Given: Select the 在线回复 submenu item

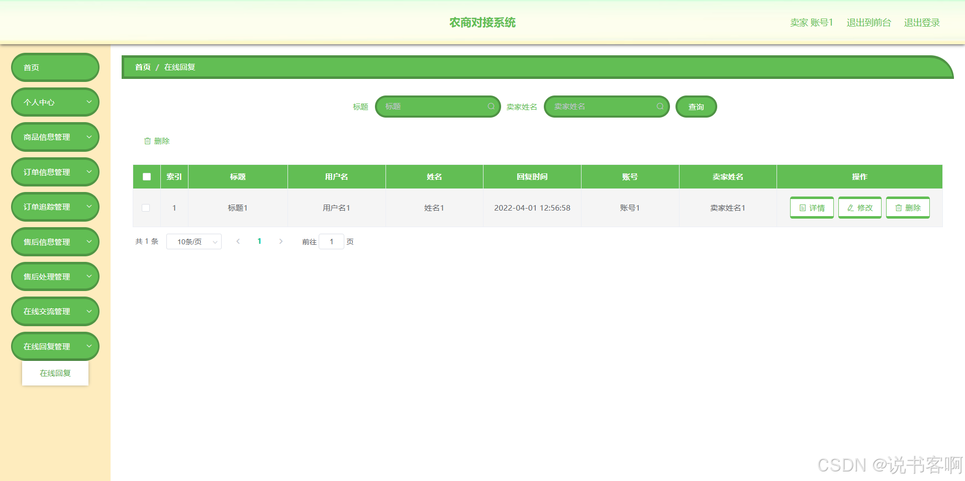Looking at the screenshot, I should tap(55, 373).
